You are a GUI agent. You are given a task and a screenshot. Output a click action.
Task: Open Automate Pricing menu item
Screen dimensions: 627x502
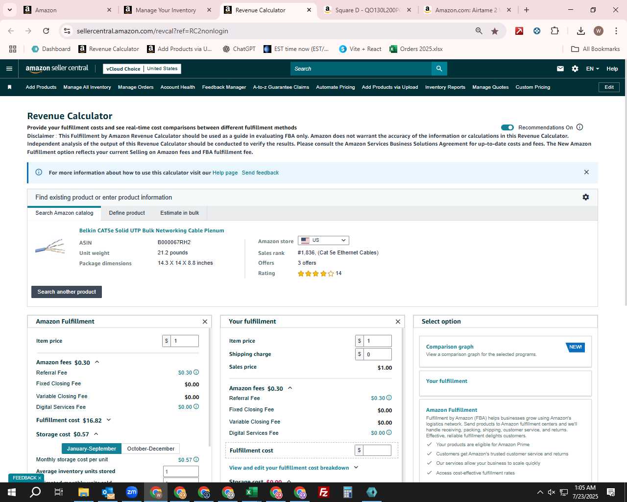coord(336,87)
